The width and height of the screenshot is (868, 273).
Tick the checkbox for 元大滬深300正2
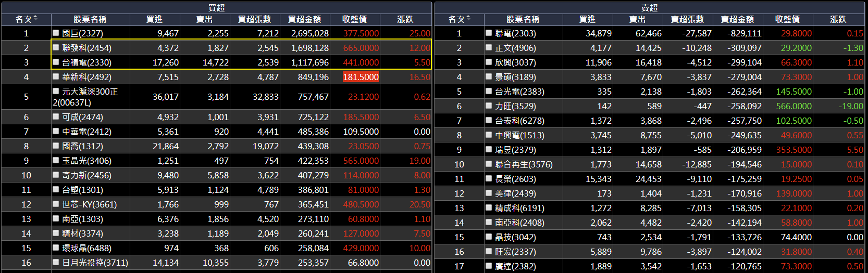tap(56, 91)
